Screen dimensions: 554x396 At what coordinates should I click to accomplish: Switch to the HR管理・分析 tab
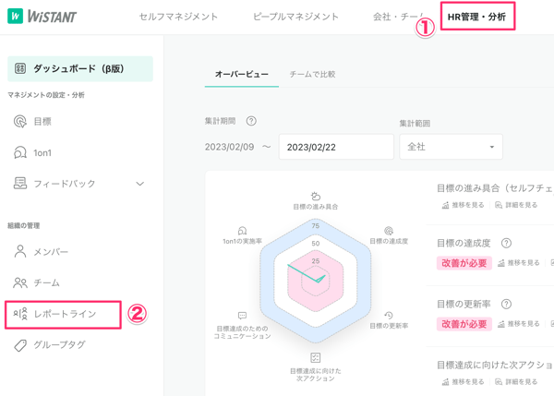tap(476, 17)
